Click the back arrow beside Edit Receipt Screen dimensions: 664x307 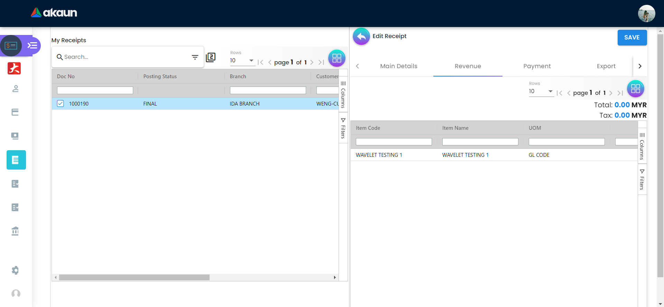coord(361,36)
